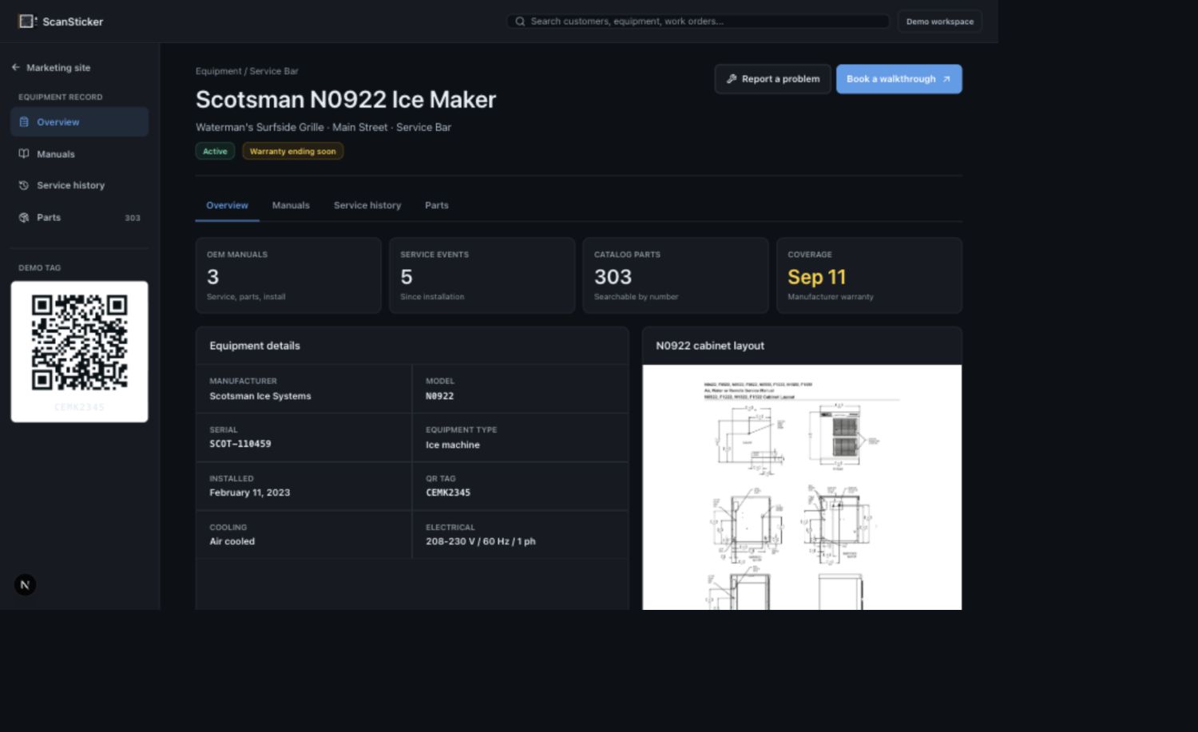Open Manuals in the sidebar
The image size is (1198, 732).
(79, 154)
